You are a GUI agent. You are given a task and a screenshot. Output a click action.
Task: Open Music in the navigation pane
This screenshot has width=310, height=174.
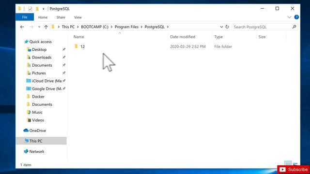tap(37, 112)
